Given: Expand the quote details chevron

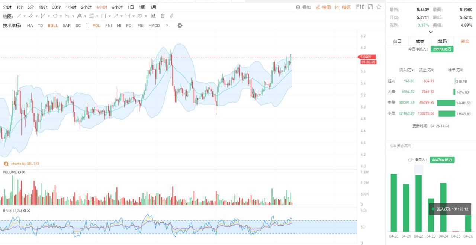Looking at the screenshot, I should coord(431,32).
